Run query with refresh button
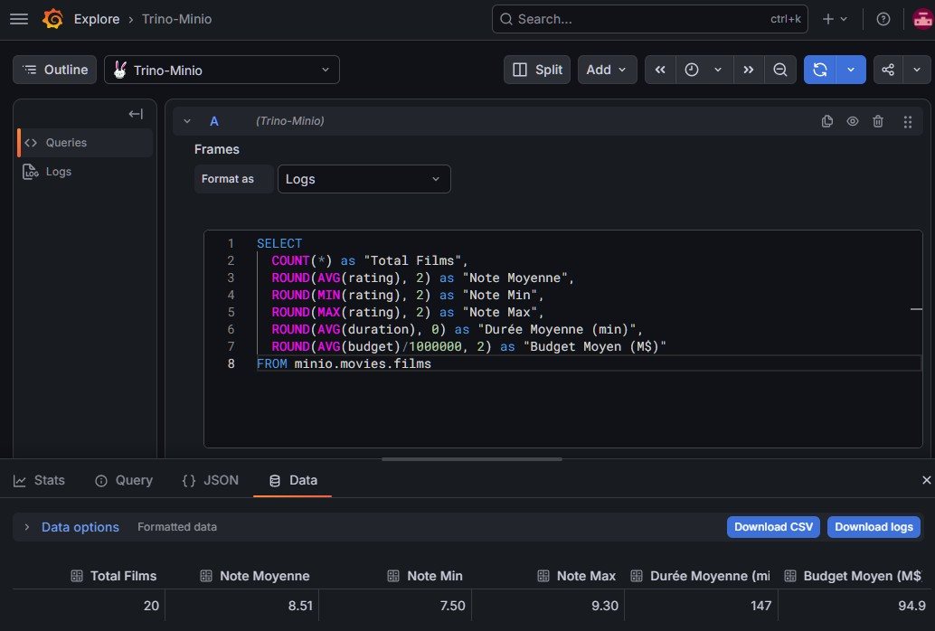 pyautogui.click(x=820, y=70)
